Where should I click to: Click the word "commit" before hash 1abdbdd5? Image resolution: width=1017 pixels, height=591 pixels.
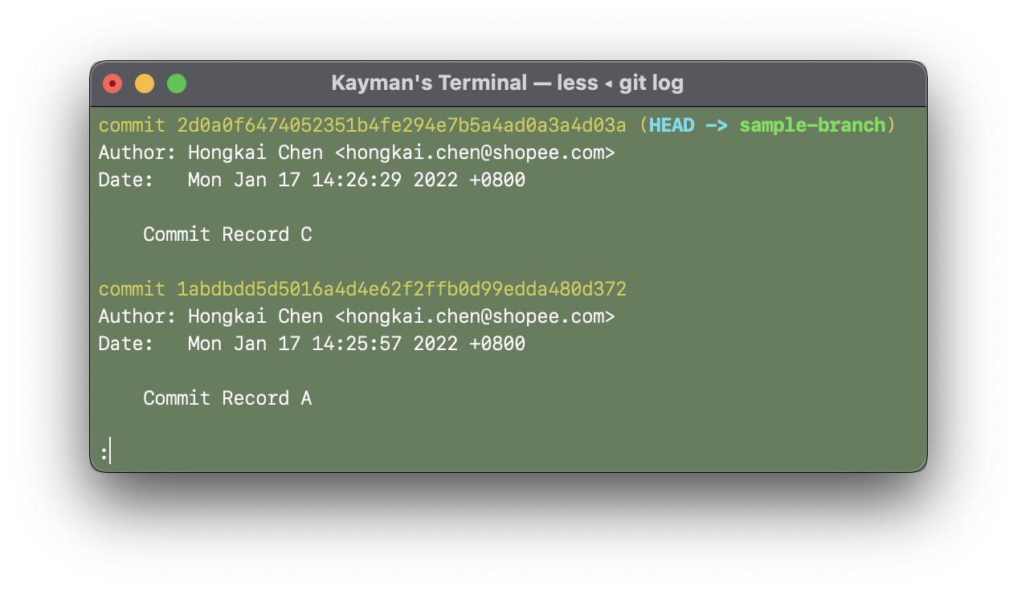pos(132,289)
